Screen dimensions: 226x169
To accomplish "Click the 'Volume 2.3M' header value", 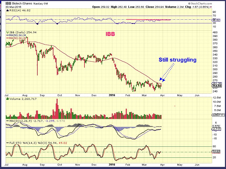I will click(174, 7).
